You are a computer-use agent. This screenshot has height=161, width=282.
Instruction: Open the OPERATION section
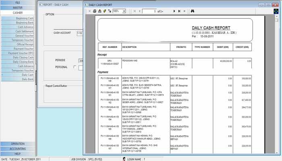(18, 144)
